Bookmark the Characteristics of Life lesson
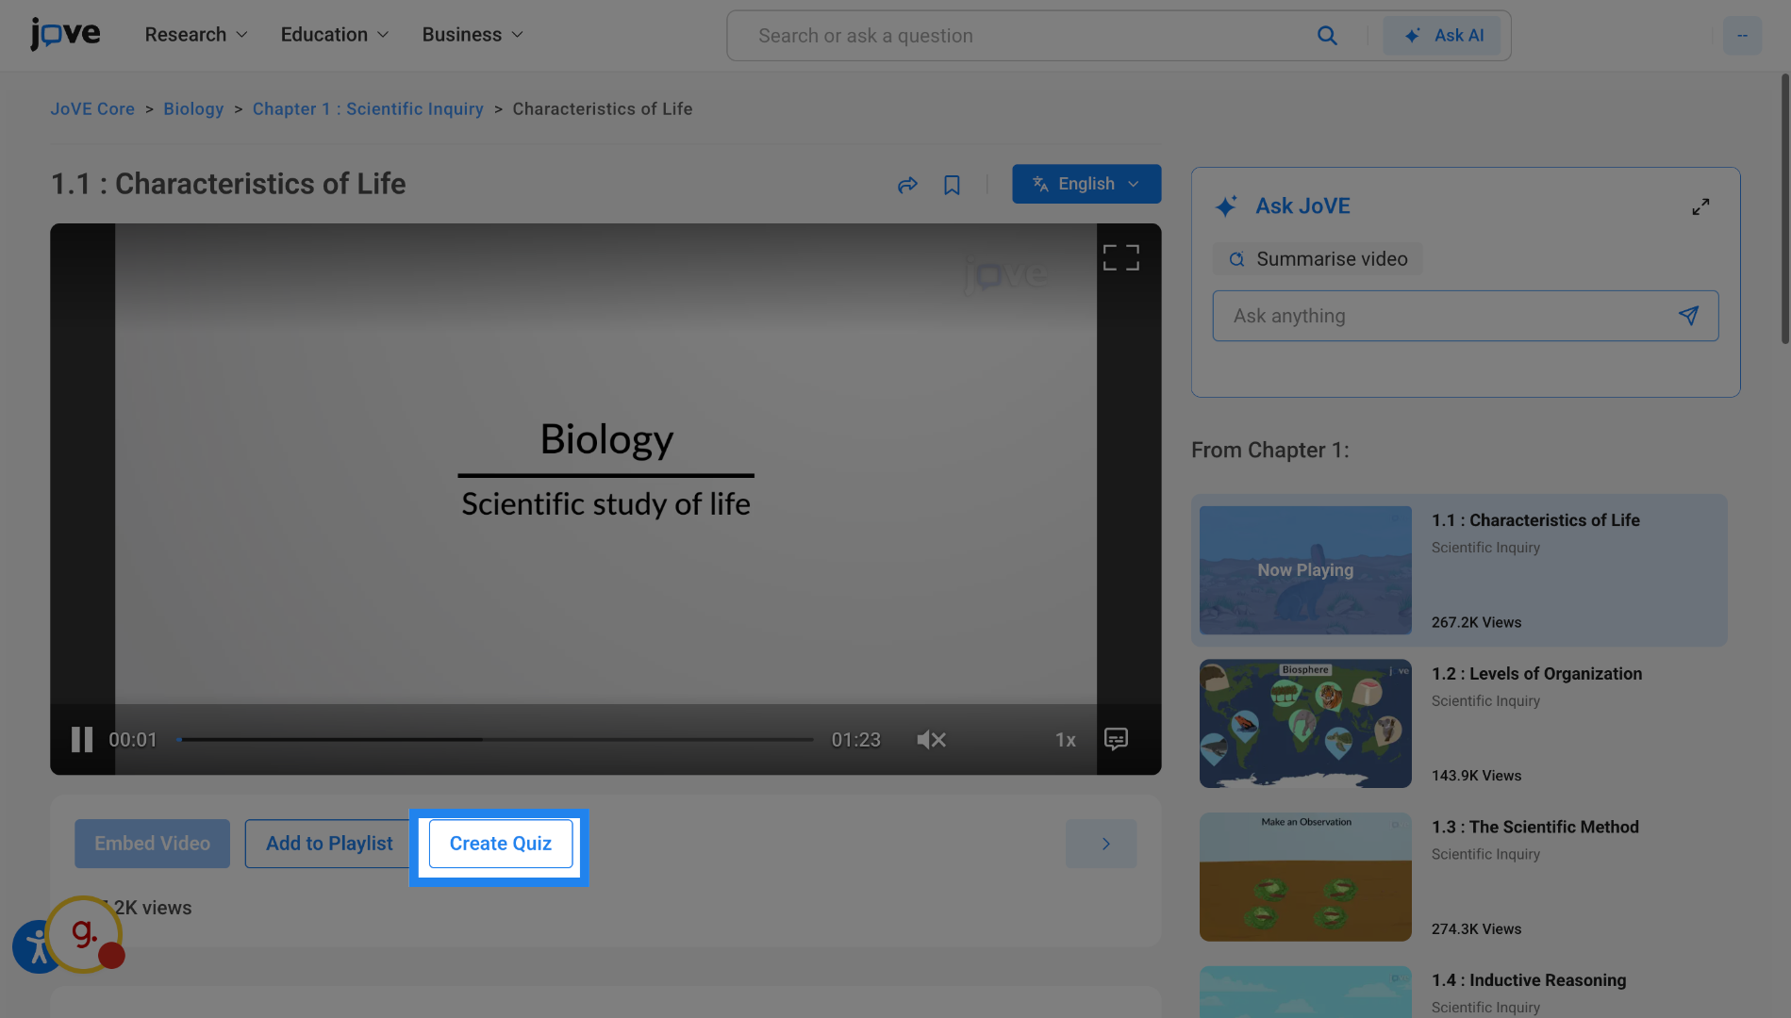 pyautogui.click(x=951, y=184)
